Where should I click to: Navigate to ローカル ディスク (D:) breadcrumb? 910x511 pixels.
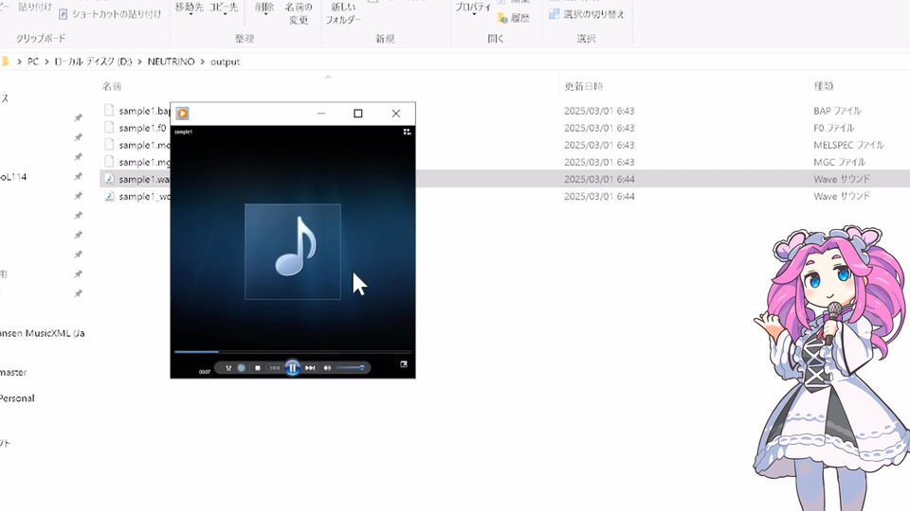coord(93,62)
